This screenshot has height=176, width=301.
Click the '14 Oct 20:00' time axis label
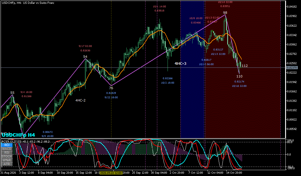click(x=234, y=172)
